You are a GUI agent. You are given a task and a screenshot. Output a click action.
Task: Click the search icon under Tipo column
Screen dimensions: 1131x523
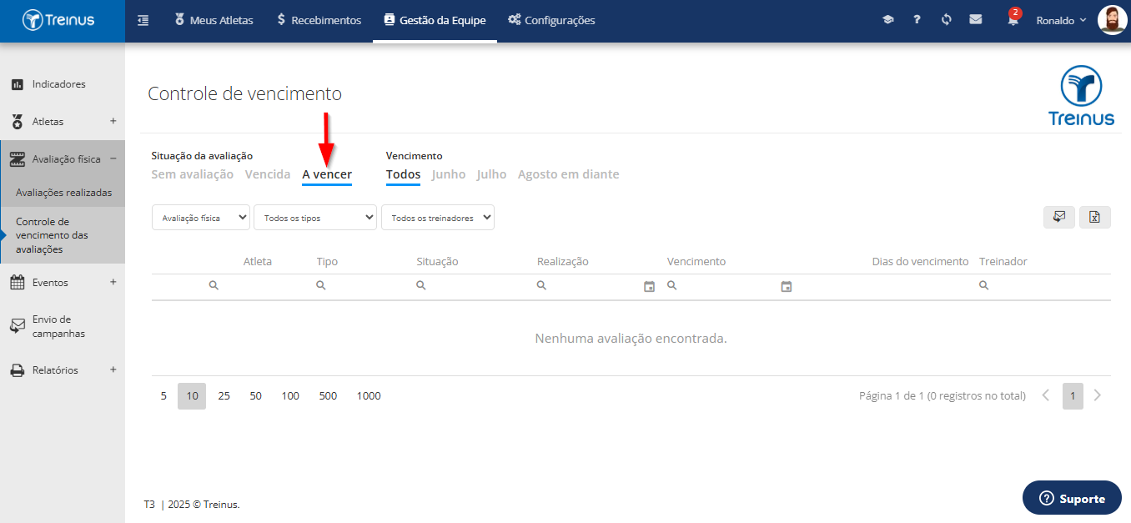pos(321,285)
